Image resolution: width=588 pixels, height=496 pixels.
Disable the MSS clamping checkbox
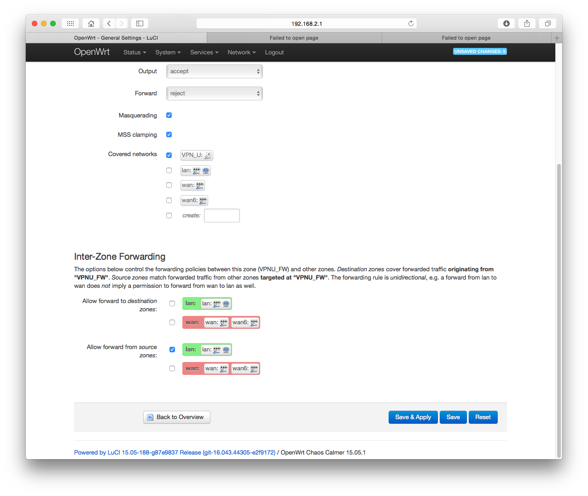169,134
